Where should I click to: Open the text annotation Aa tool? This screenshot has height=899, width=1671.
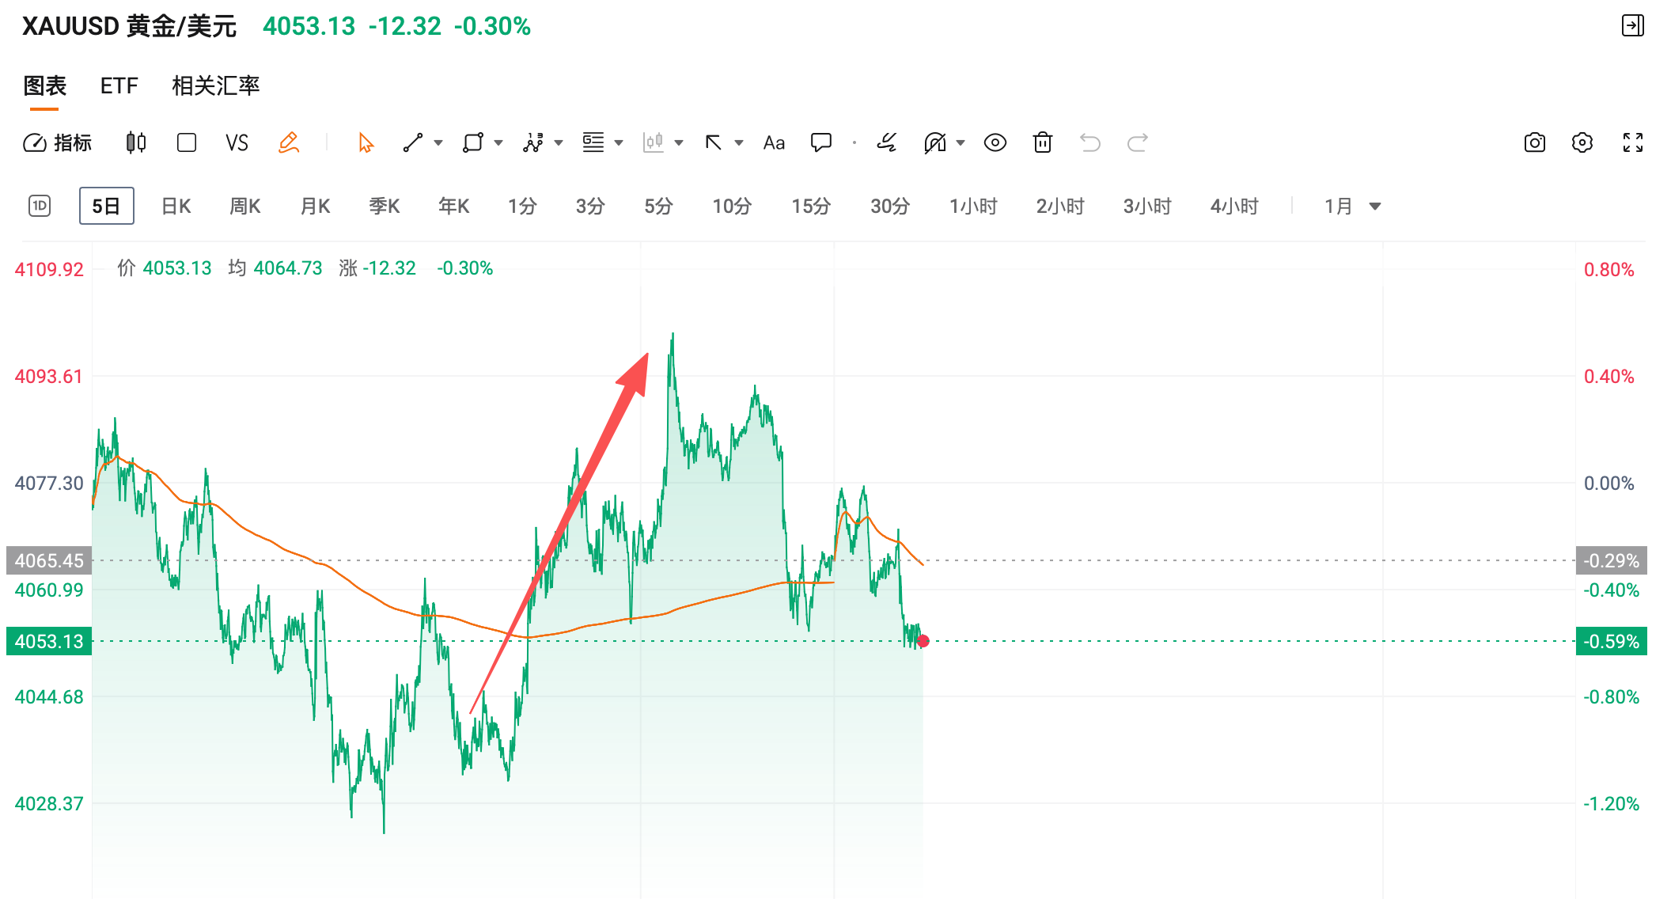[773, 142]
